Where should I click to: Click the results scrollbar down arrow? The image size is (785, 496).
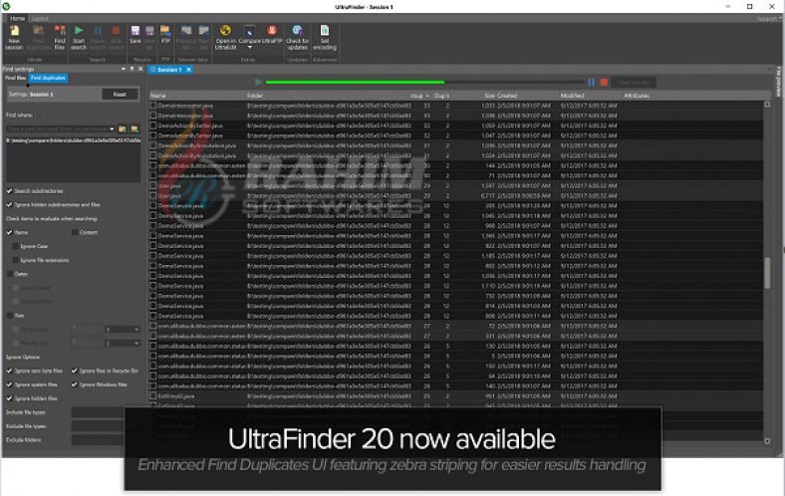[767, 441]
